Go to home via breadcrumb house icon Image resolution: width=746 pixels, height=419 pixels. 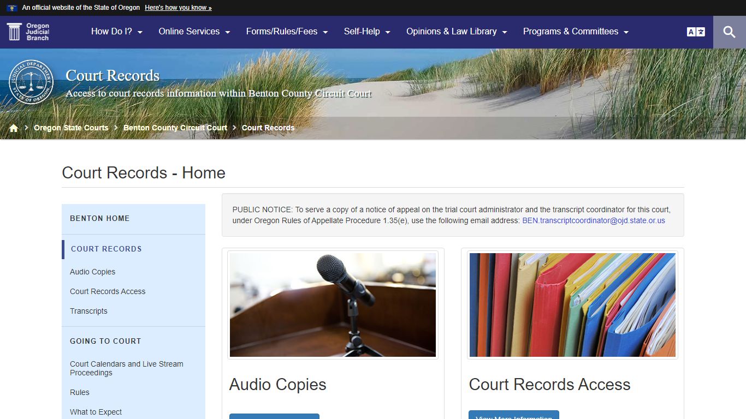(14, 128)
